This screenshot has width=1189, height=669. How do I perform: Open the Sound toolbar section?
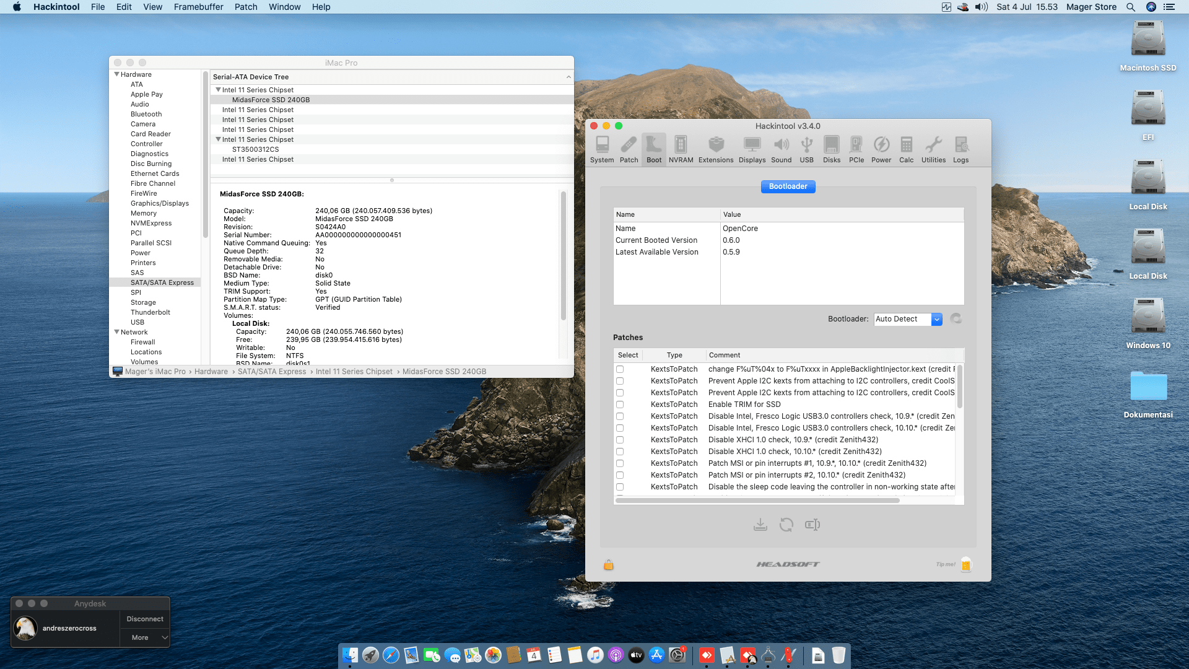tap(781, 149)
